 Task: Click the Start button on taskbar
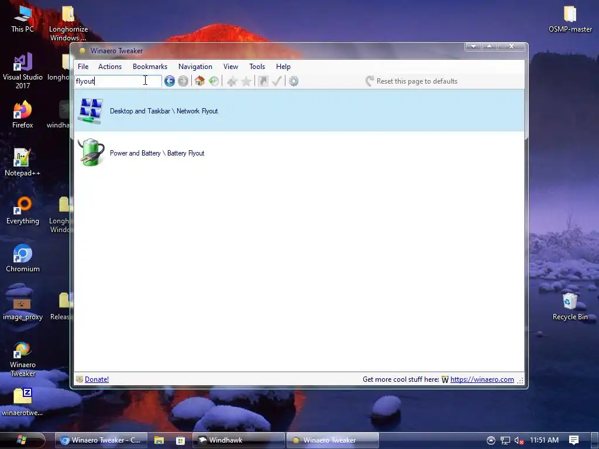coord(22,440)
